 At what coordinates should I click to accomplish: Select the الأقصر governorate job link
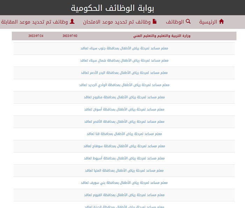pyautogui.click(x=124, y=121)
